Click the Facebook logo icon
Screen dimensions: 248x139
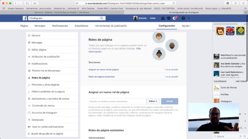coord(25,18)
